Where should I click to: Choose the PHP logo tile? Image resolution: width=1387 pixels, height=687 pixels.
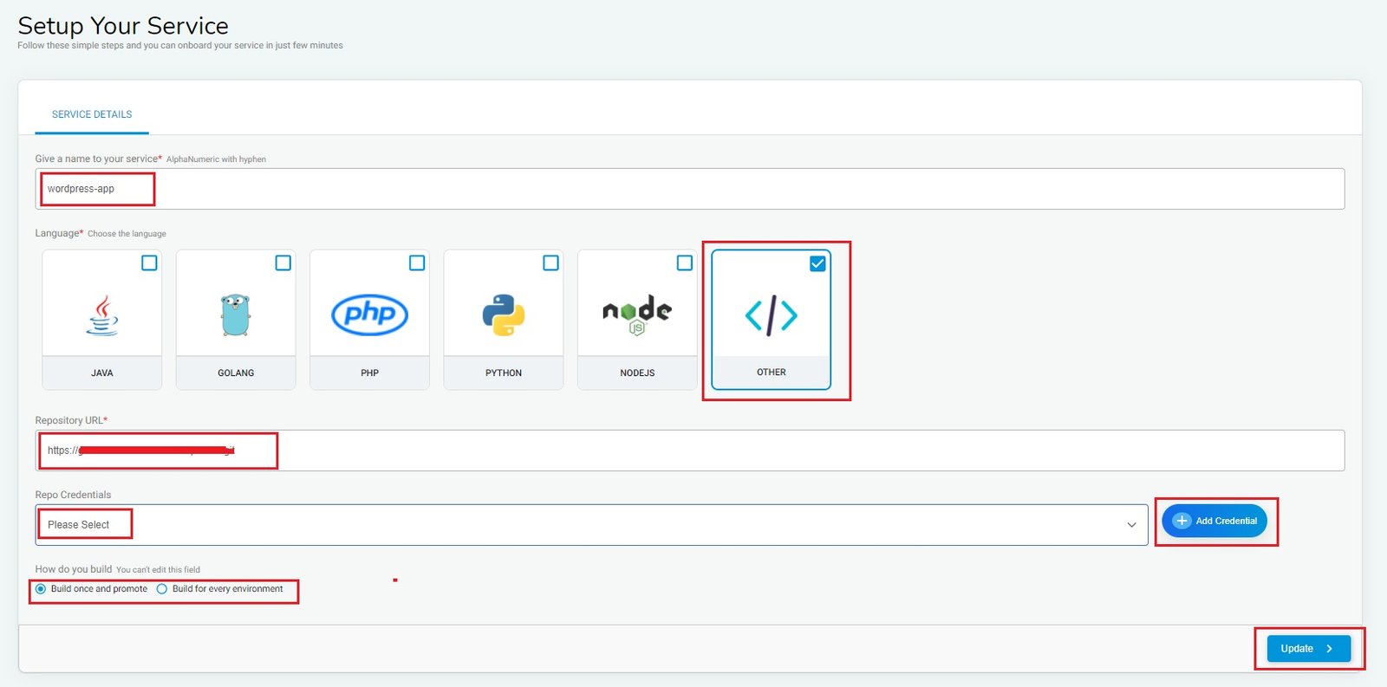tap(369, 314)
